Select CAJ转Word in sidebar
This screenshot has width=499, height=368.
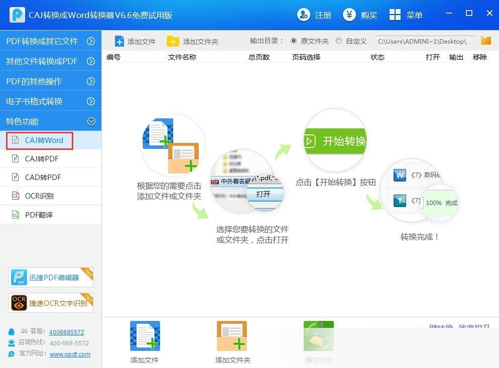51,140
